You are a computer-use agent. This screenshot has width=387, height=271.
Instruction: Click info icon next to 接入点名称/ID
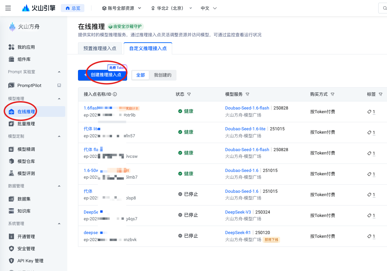pos(115,94)
